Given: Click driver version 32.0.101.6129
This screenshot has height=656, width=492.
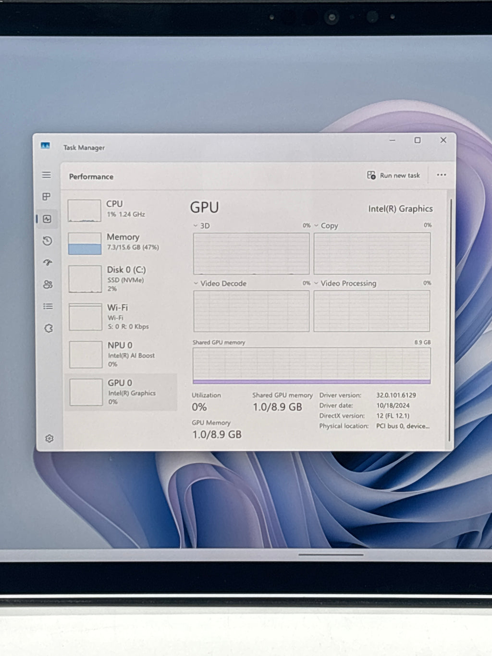Looking at the screenshot, I should point(396,395).
